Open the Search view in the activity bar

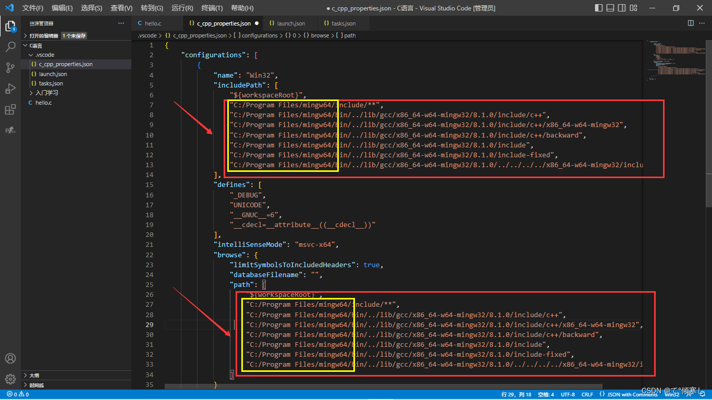pos(10,47)
